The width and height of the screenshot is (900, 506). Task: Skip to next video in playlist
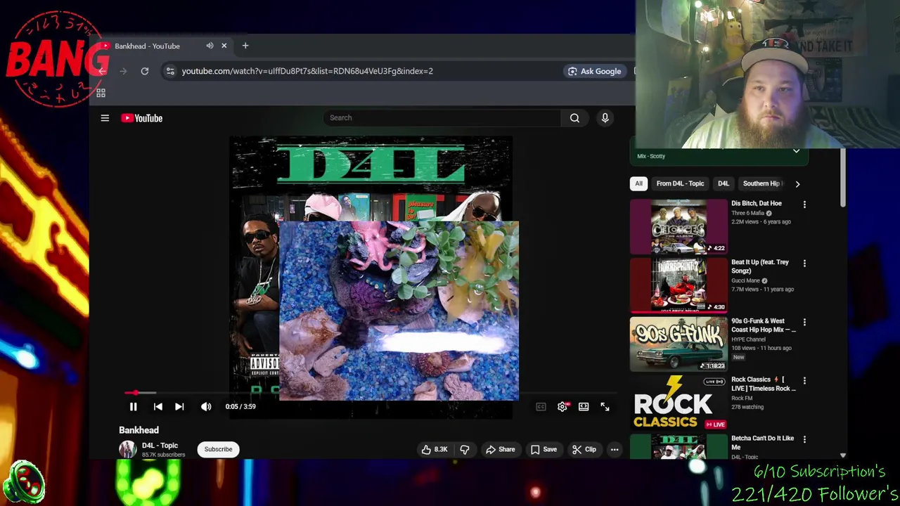pos(179,406)
